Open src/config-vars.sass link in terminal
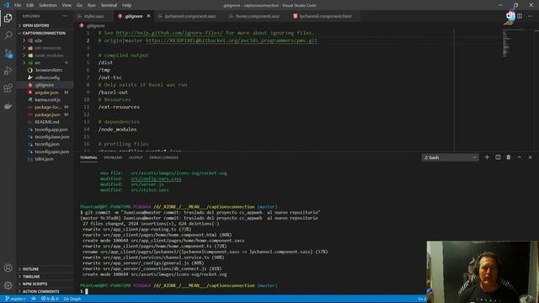The image size is (539, 303). pyautogui.click(x=156, y=178)
